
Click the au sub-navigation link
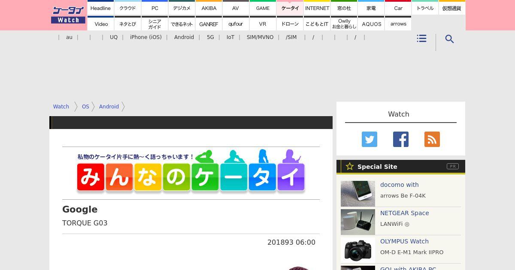tap(69, 37)
